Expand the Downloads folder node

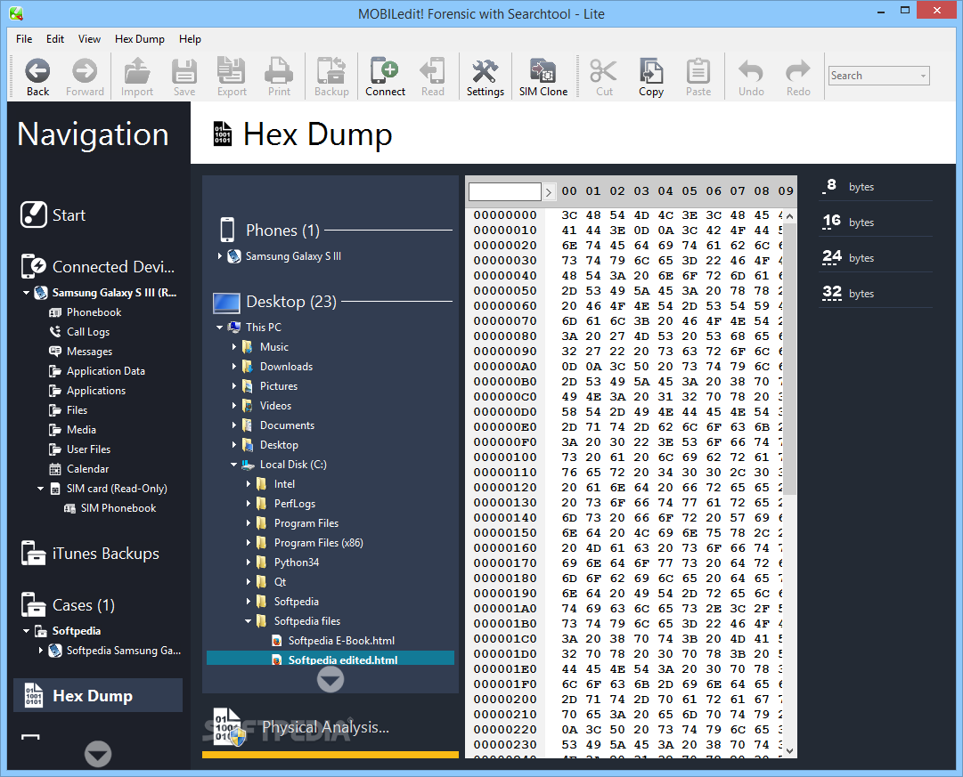point(234,367)
